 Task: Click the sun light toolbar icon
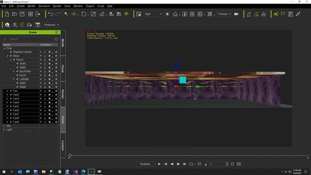coord(167,14)
